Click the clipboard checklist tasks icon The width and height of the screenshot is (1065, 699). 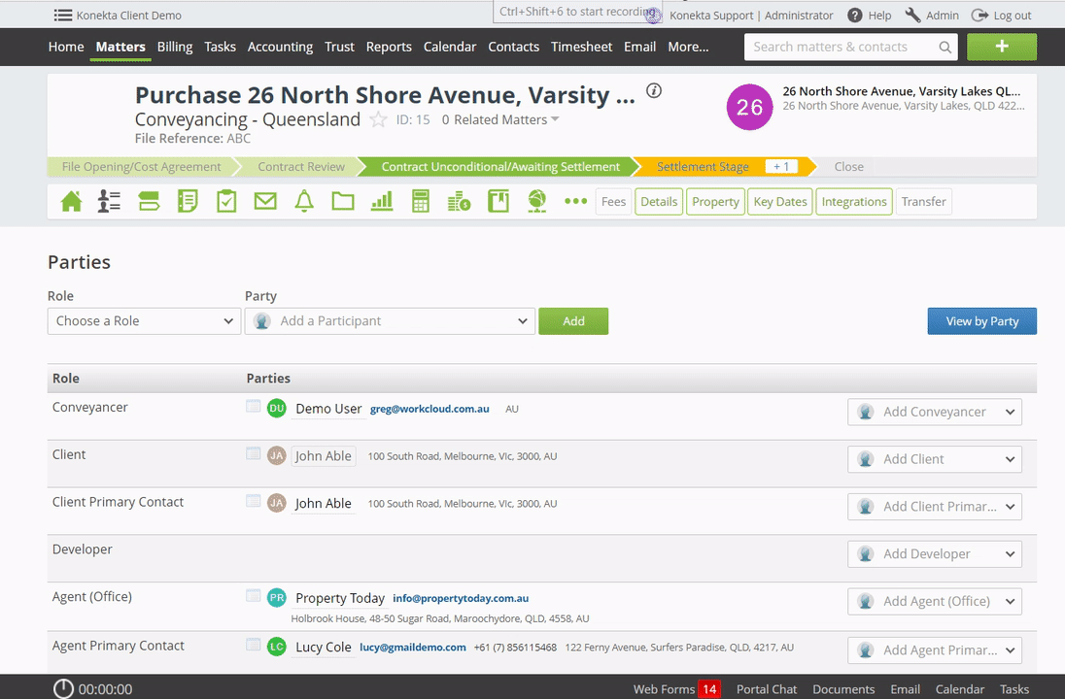pyautogui.click(x=226, y=201)
